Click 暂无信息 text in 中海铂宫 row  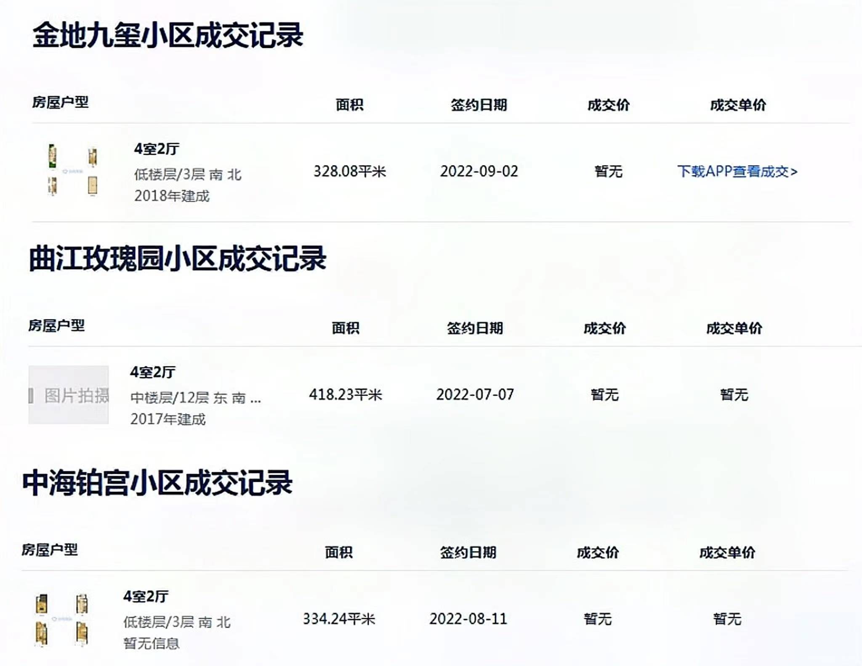pos(152,643)
